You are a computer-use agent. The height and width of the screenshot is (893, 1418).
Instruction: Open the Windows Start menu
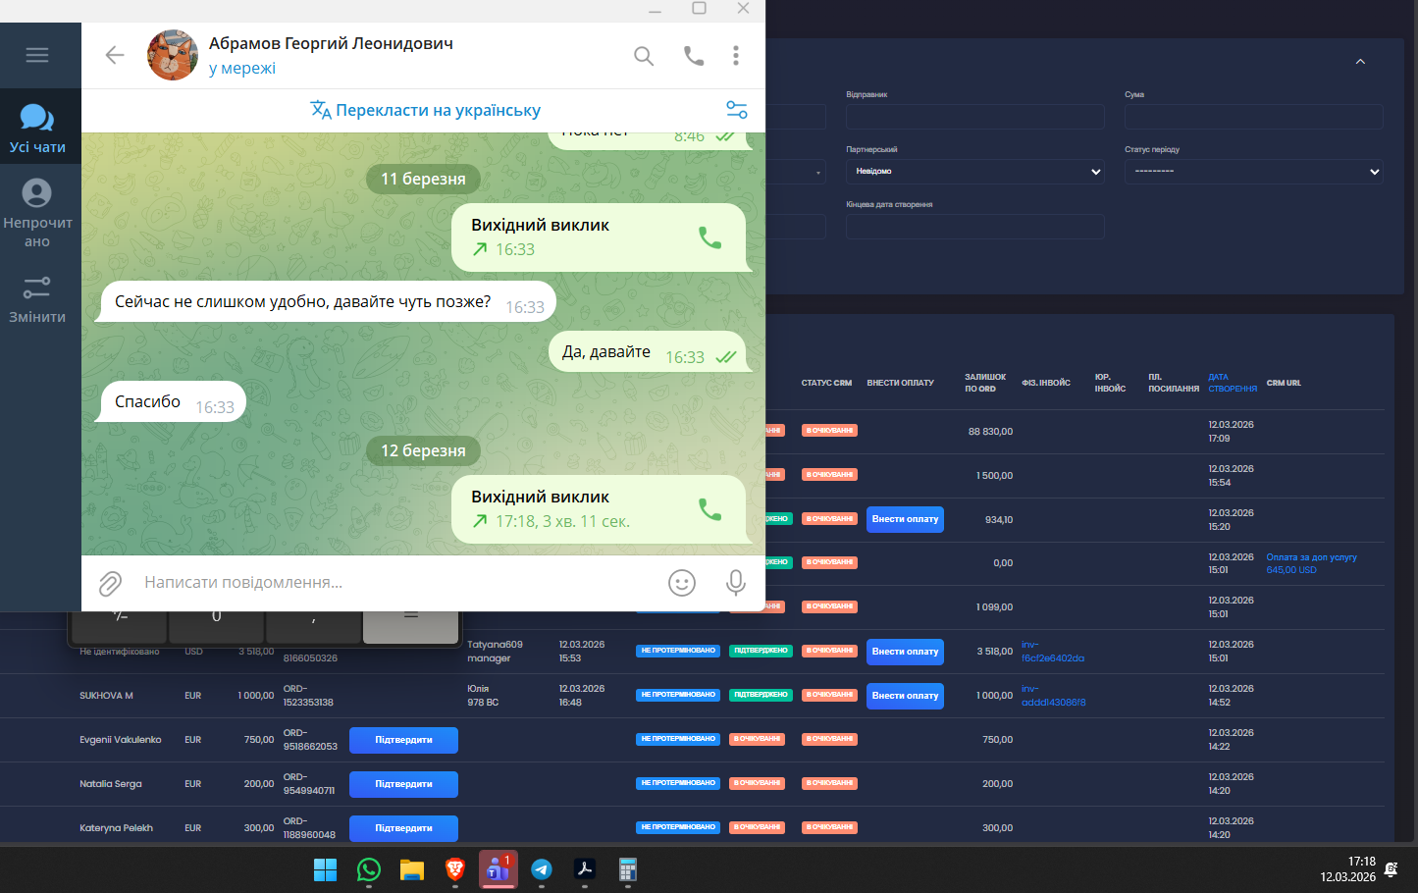[x=325, y=869]
